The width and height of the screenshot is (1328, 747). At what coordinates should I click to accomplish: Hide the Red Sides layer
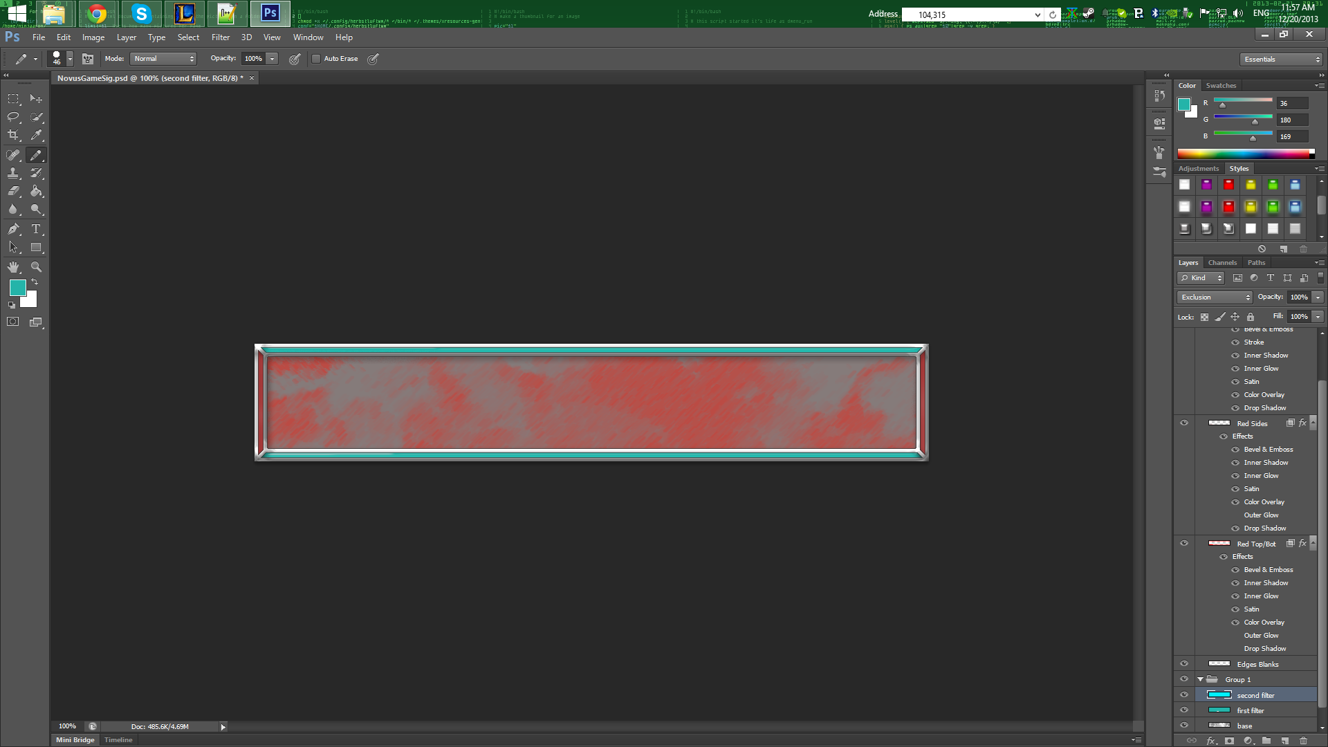[x=1184, y=423]
